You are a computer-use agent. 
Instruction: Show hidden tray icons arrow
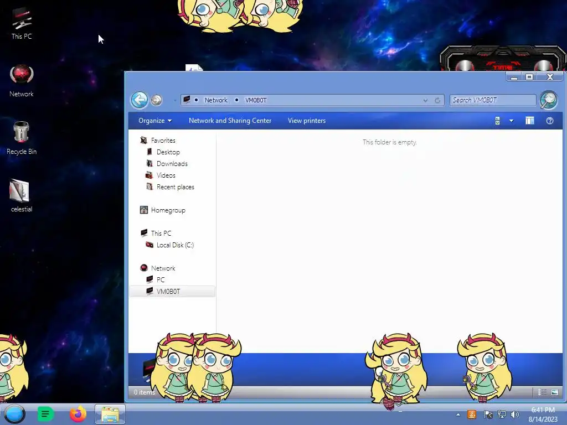point(458,414)
